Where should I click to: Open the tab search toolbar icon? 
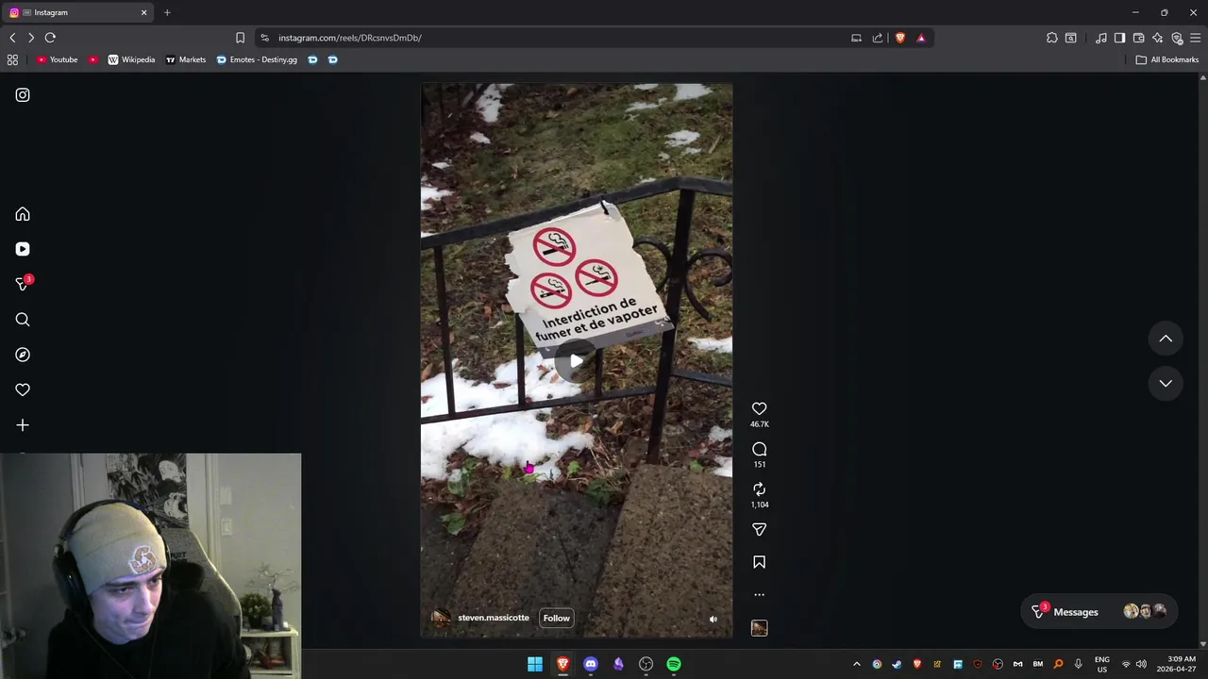pos(1071,38)
